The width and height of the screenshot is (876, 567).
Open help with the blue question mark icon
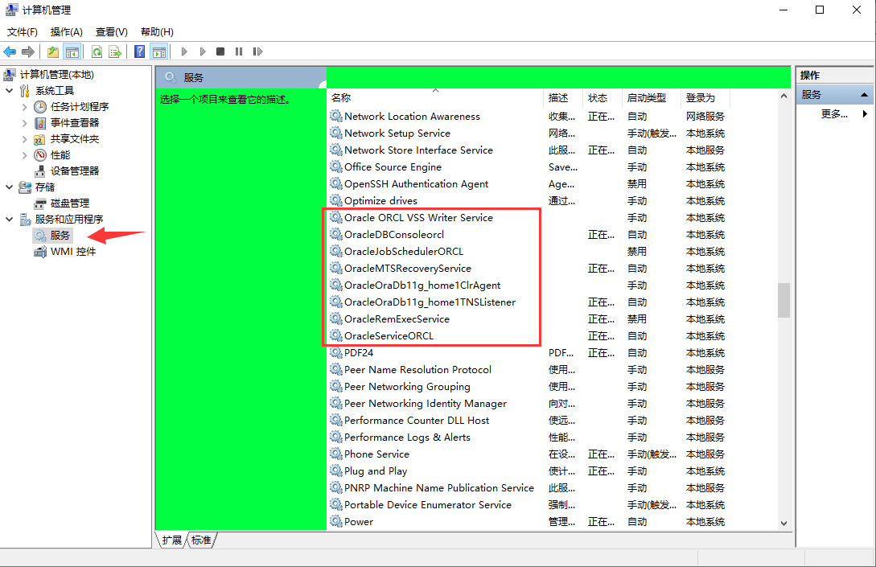140,52
